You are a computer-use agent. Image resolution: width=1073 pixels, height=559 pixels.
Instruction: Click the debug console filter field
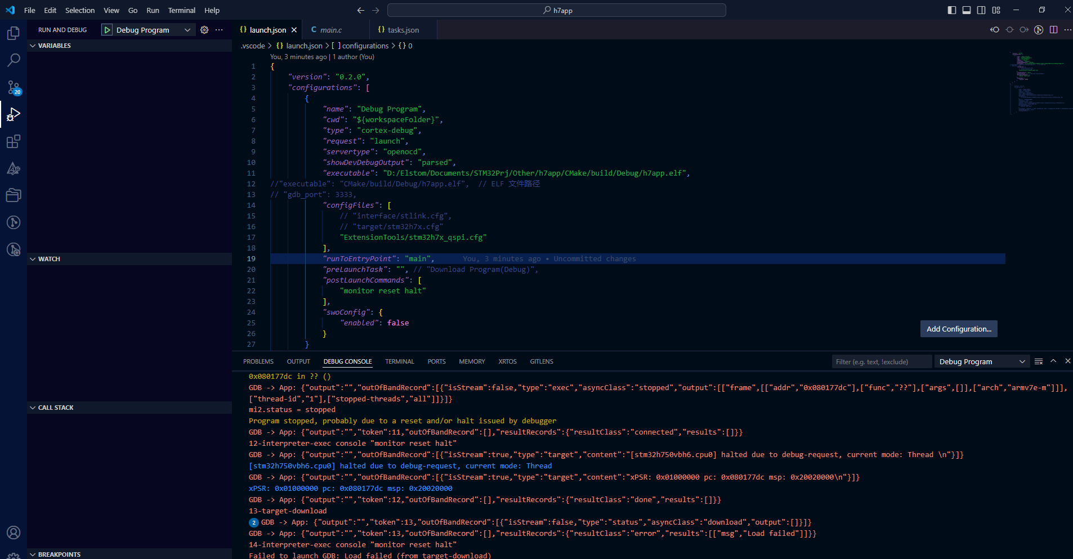882,361
